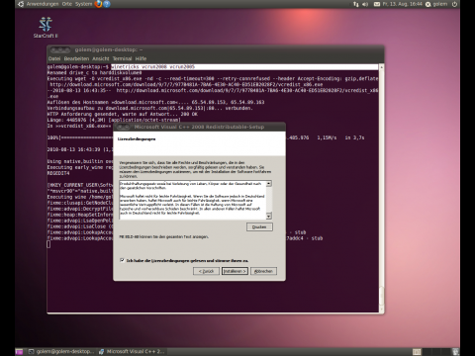Viewport: 475px width, 356px height.
Task: Click the license text scroll up arrow
Action: click(269, 183)
